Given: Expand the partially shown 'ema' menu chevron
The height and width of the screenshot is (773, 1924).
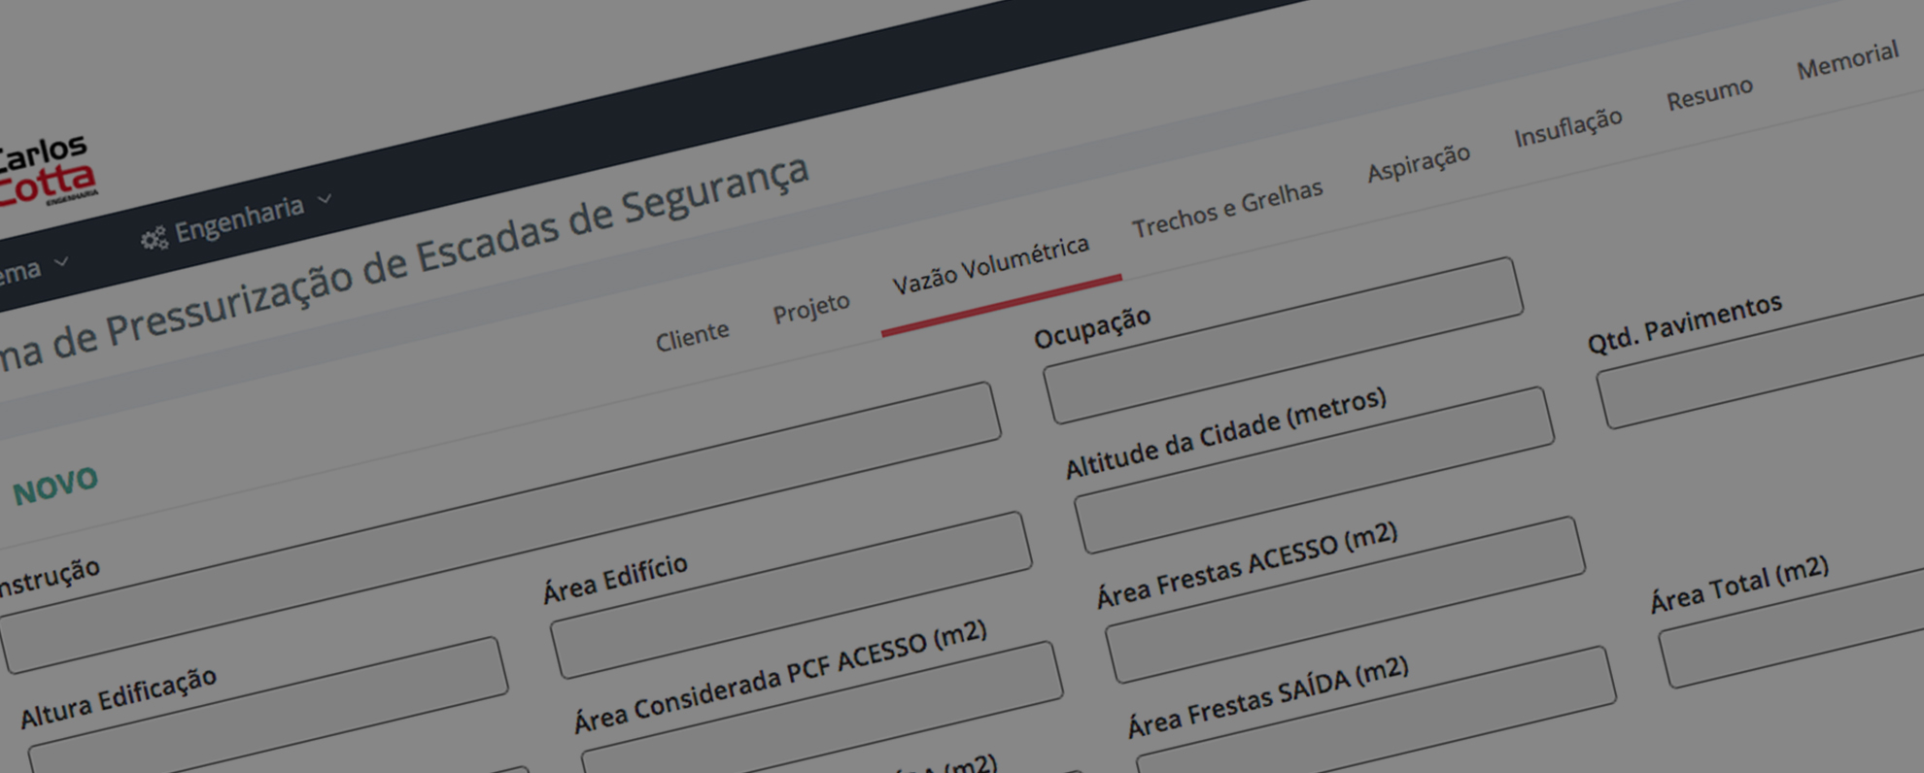Looking at the screenshot, I should [61, 262].
